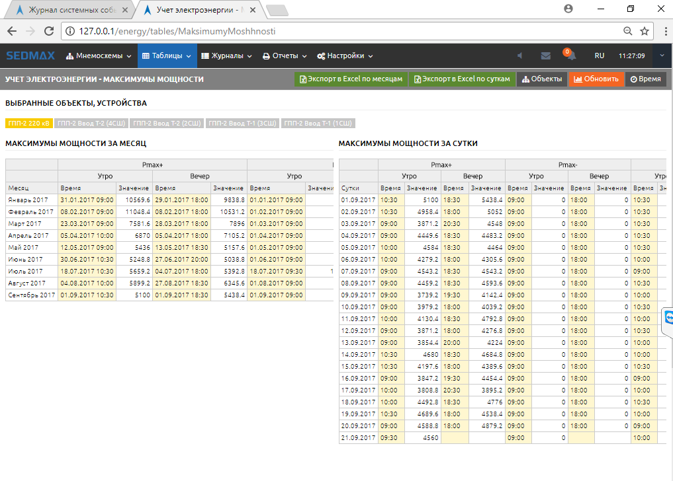Reload the page in browser
The width and height of the screenshot is (673, 481).
click(48, 31)
